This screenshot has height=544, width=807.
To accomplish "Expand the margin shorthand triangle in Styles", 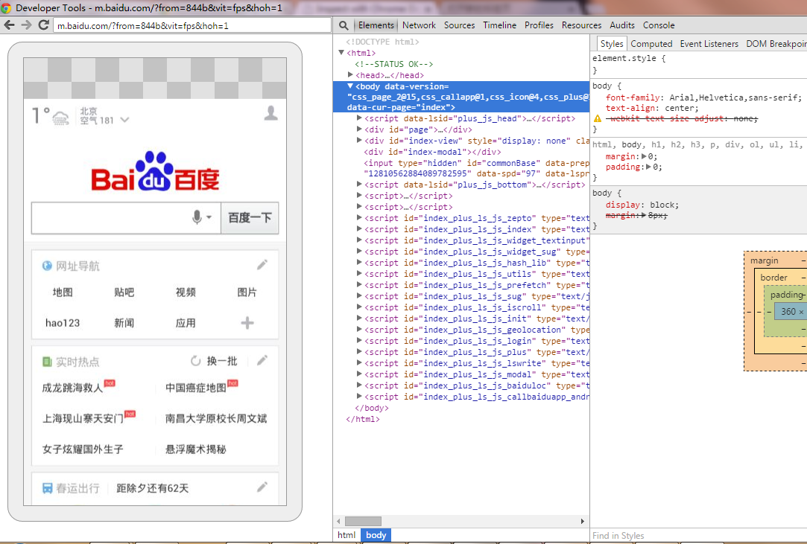I will [644, 156].
